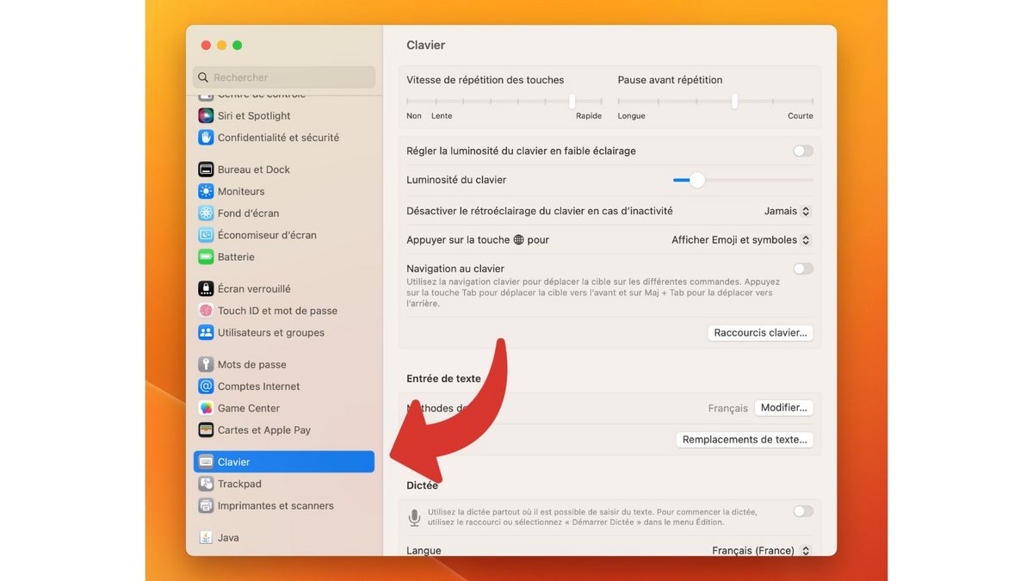Screen dimensions: 1033x581
Task: Enable keyboard brightness adjustment in low light
Action: coord(803,151)
